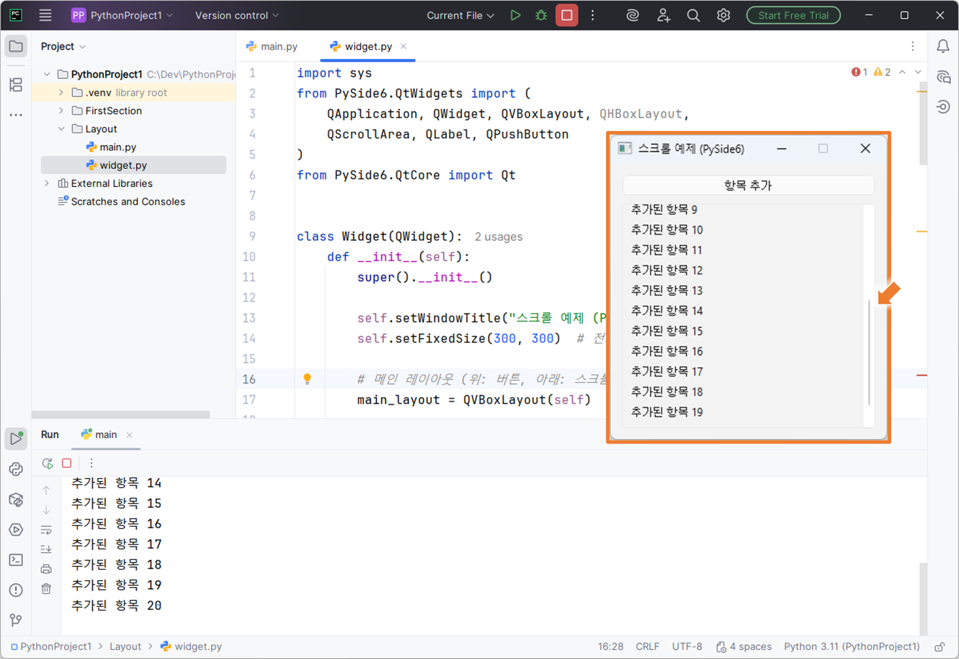
Task: Stop 'main' with the Run panel square
Action: click(67, 463)
